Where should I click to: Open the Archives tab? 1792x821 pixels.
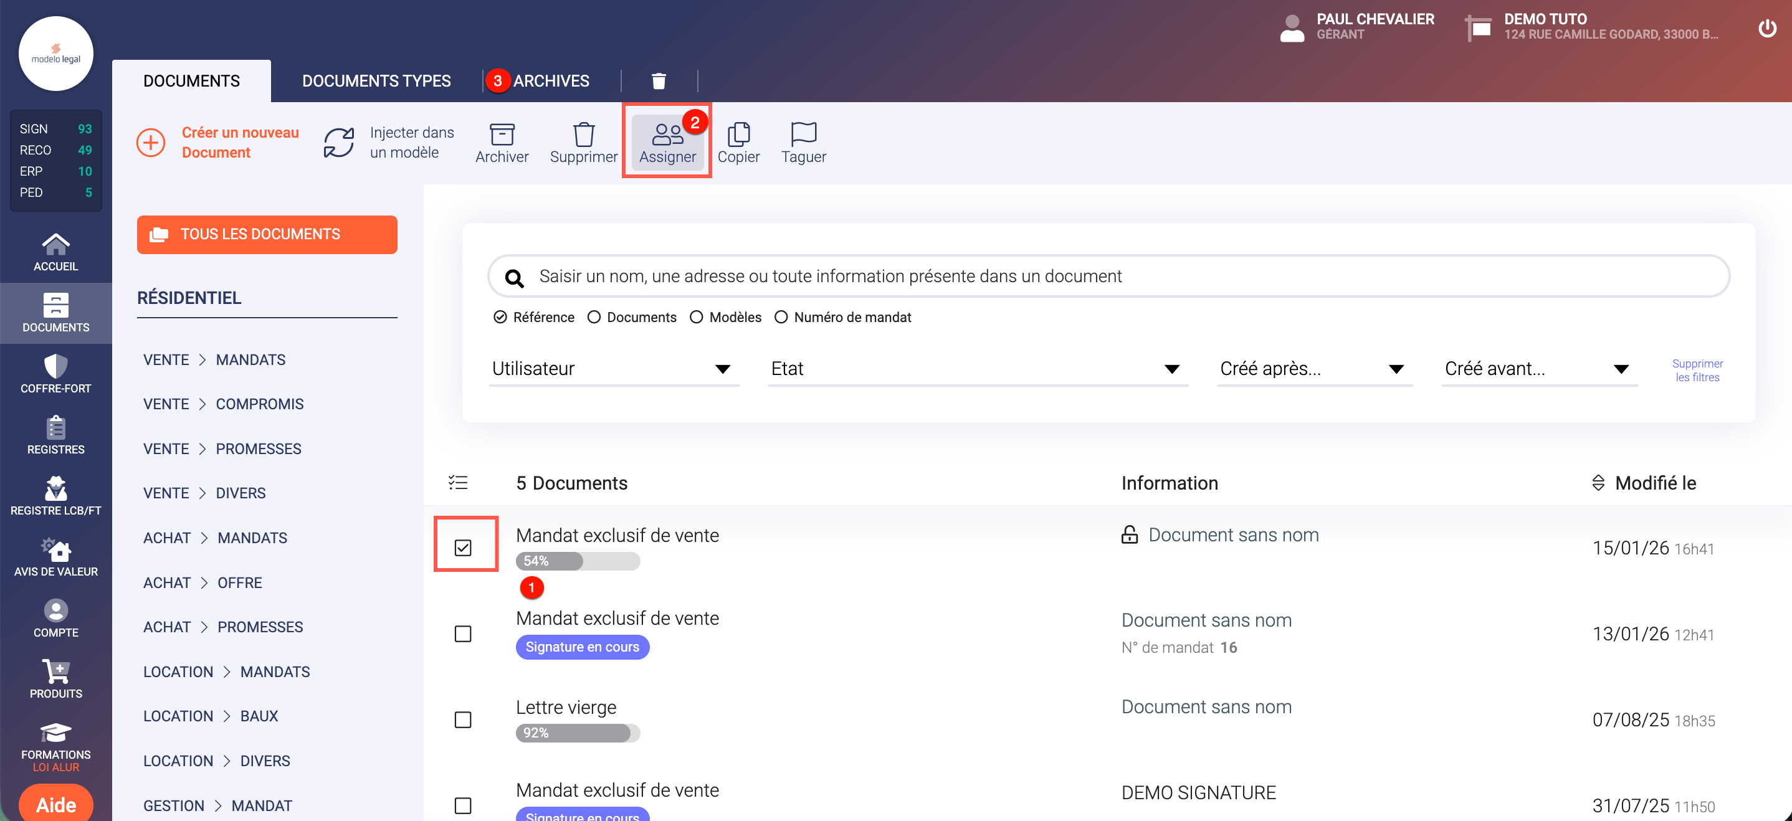(550, 82)
